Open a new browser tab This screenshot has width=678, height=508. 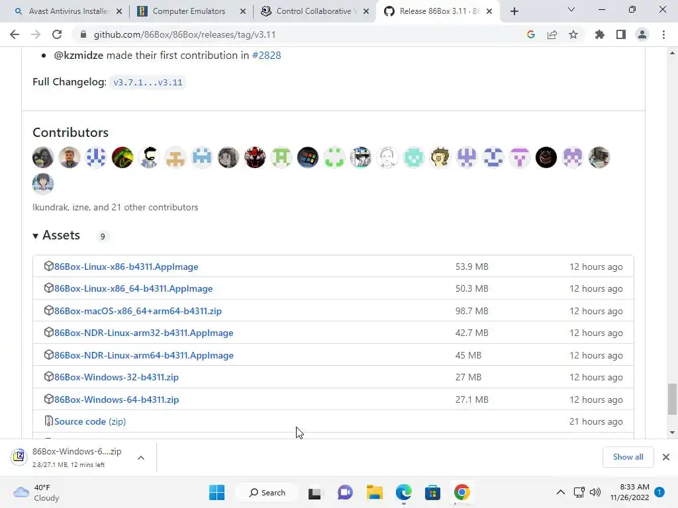[x=514, y=11]
